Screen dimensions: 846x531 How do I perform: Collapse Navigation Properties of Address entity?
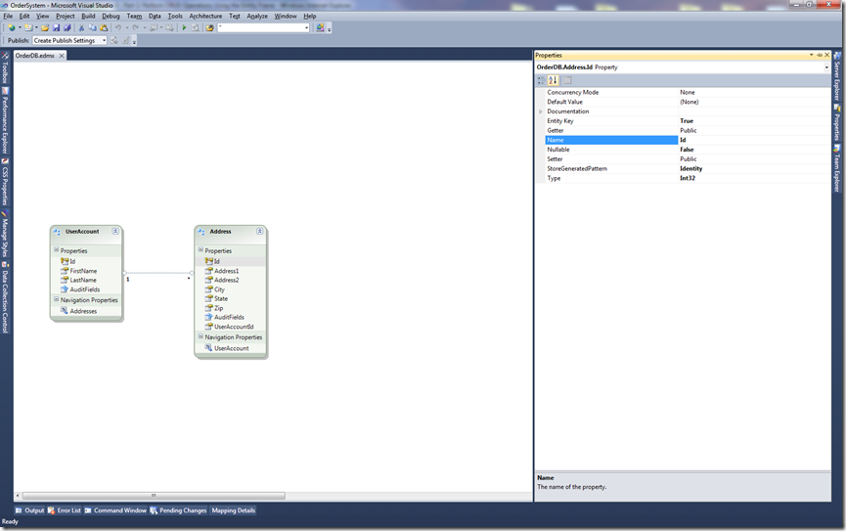(x=200, y=336)
